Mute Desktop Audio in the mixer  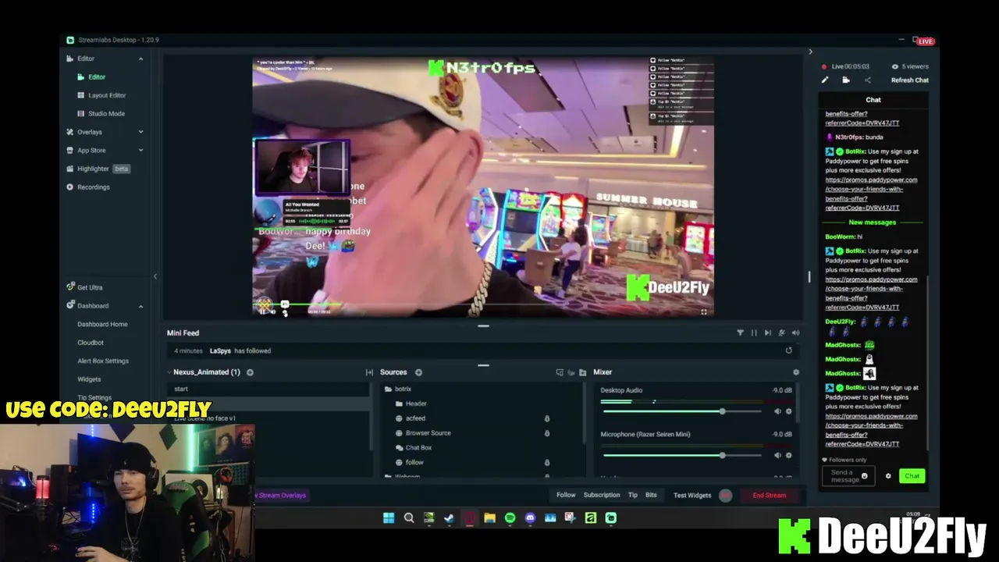click(777, 411)
